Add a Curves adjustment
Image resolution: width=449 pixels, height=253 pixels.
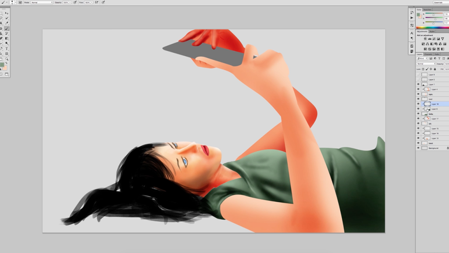click(434, 39)
